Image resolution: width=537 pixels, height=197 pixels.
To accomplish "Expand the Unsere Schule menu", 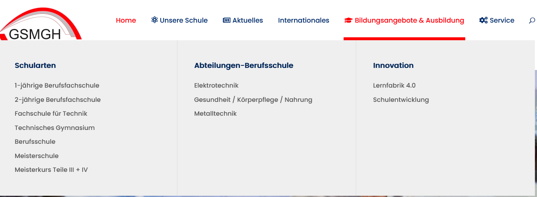I will coord(183,20).
